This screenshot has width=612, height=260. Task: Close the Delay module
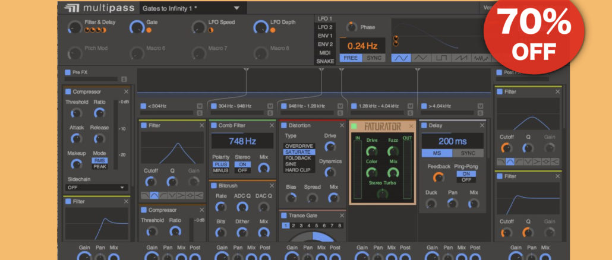point(482,125)
